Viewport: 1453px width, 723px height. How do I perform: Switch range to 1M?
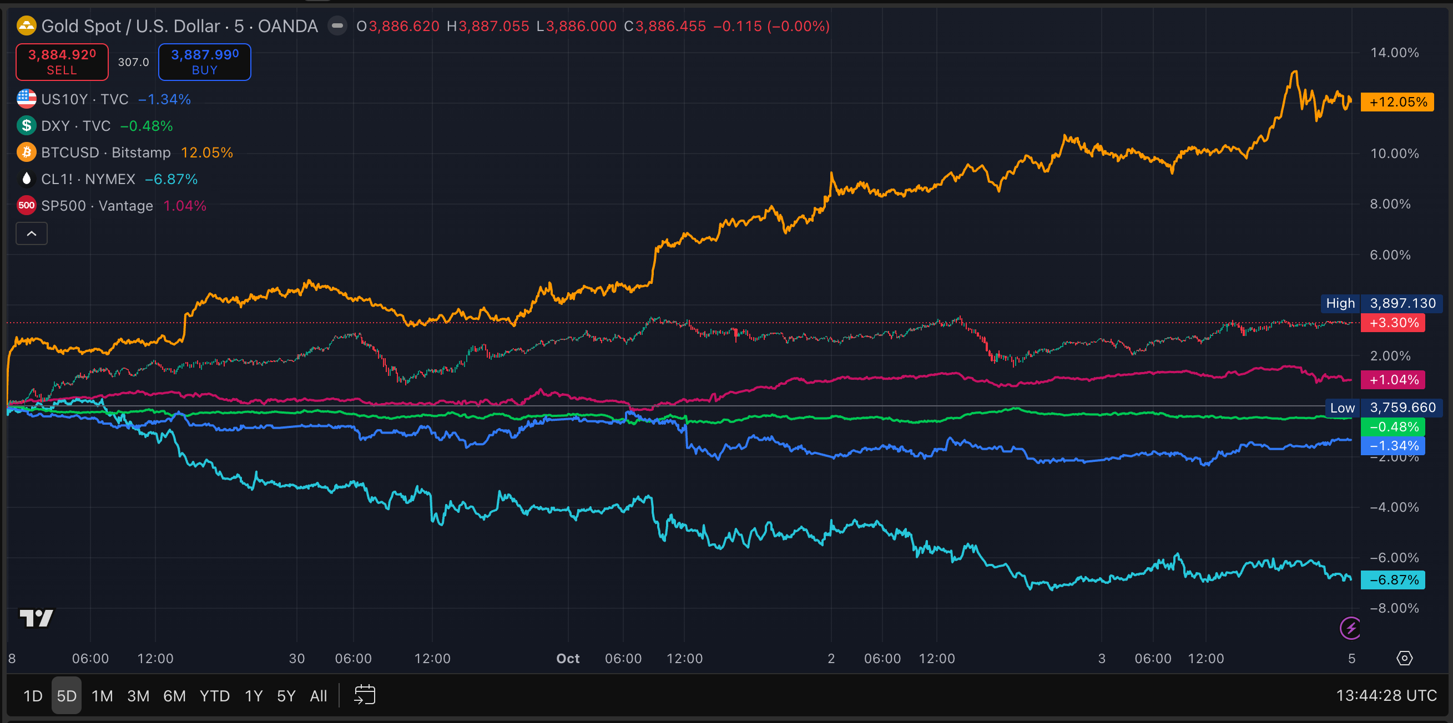102,696
